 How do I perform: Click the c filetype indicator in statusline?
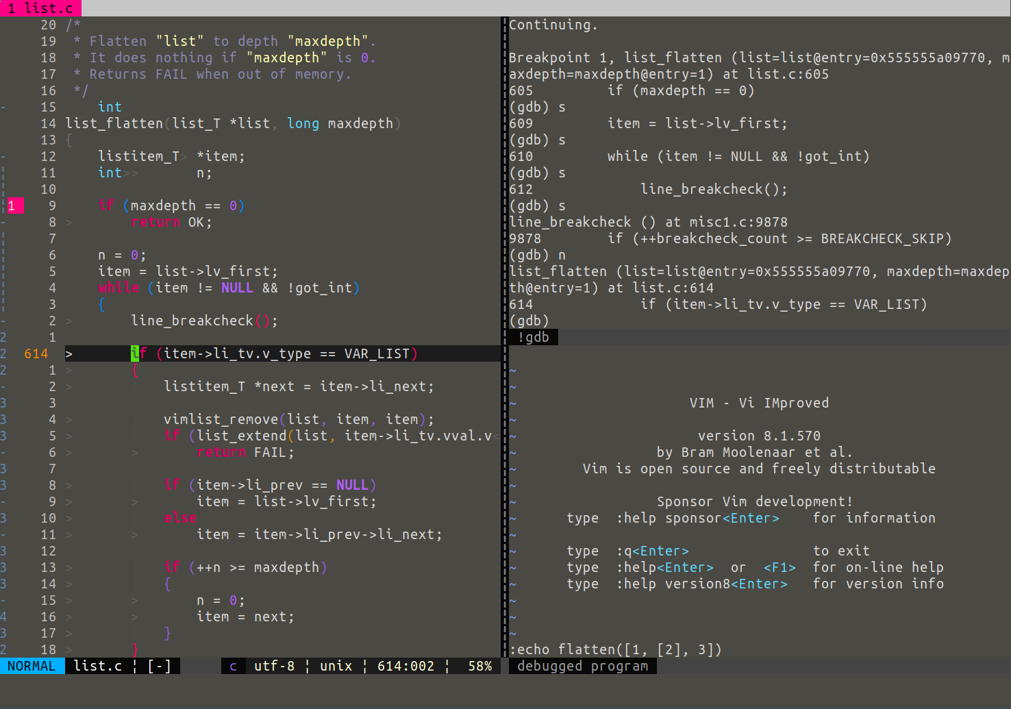tap(233, 665)
